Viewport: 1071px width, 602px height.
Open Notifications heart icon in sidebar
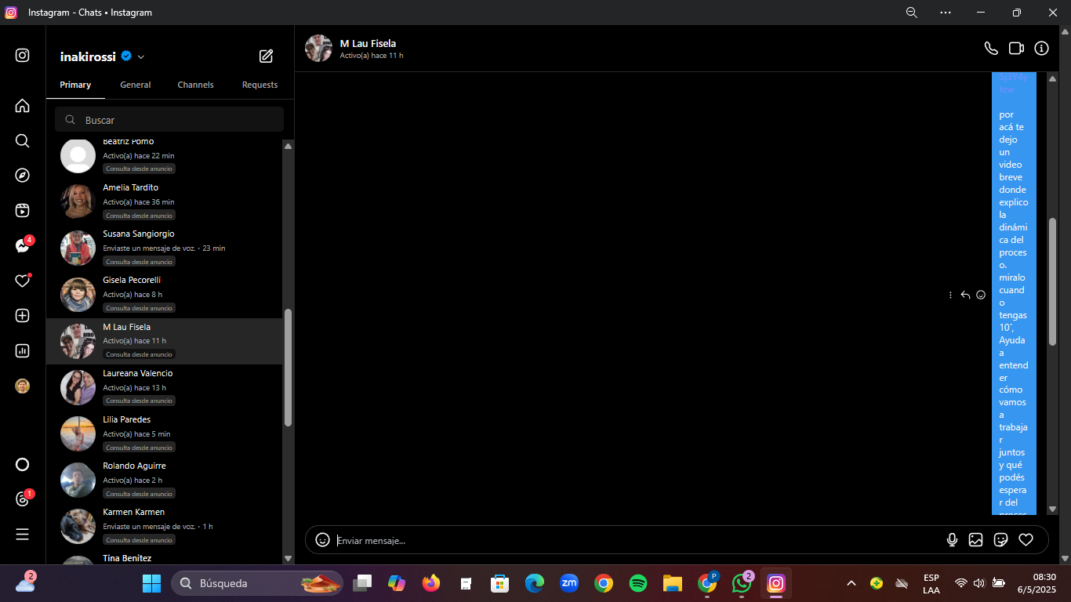click(x=23, y=281)
